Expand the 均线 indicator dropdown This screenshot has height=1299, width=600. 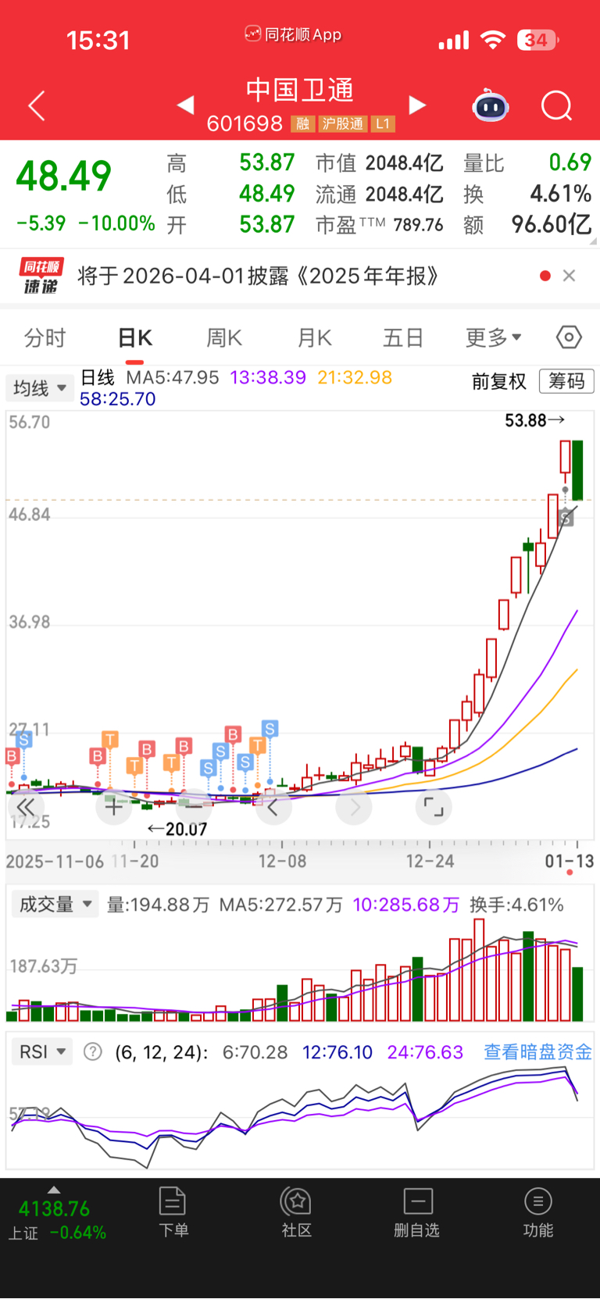tap(40, 388)
